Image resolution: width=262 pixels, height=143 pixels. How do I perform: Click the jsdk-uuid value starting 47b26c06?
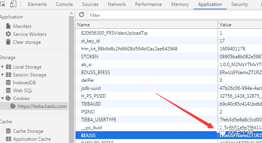click(241, 88)
